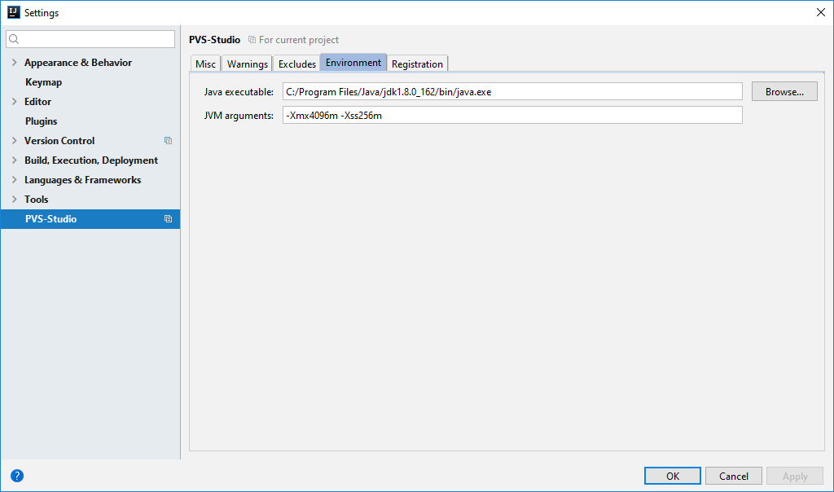Select Keymap in settings tree
834x492 pixels.
point(44,82)
